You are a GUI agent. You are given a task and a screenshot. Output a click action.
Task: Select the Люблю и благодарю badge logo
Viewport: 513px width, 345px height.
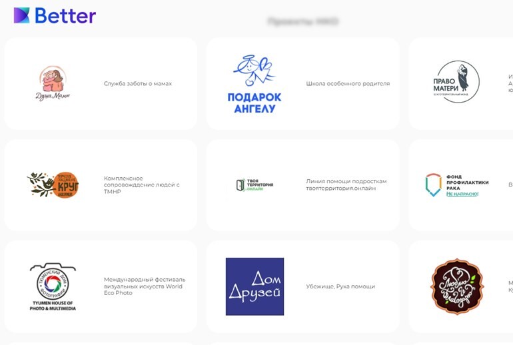[457, 286]
